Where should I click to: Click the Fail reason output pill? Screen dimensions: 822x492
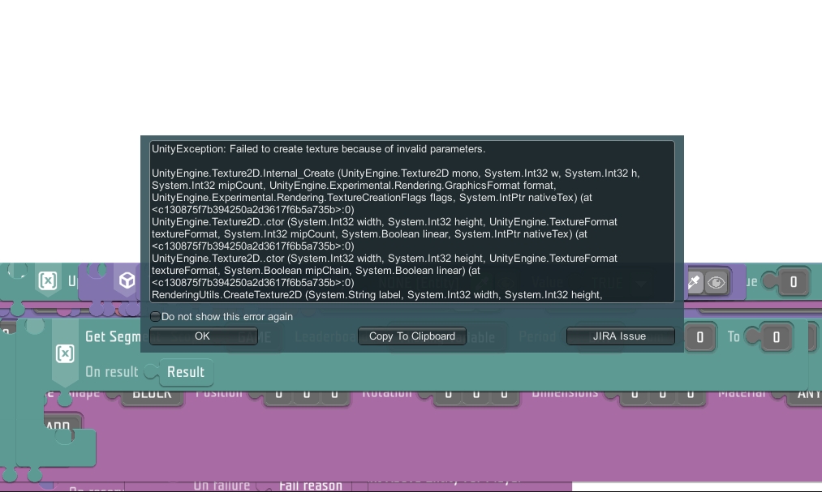[x=310, y=485]
